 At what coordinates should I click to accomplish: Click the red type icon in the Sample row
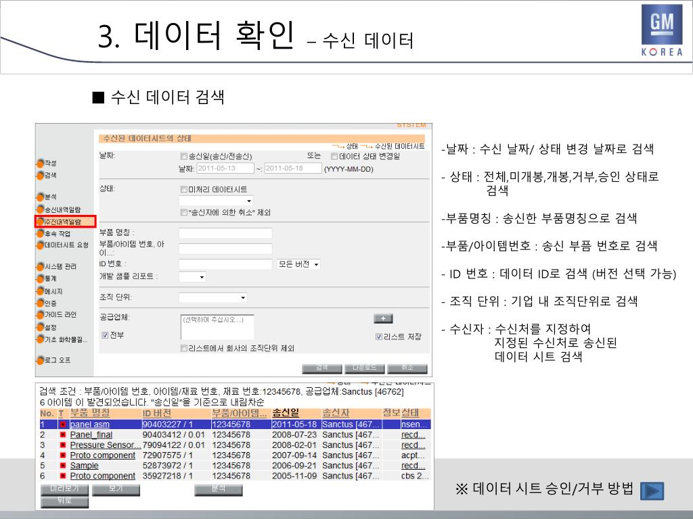point(63,466)
